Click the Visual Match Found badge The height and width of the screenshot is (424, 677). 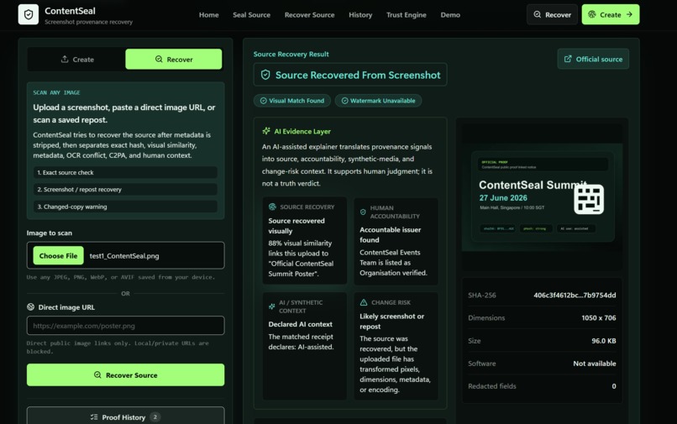(x=291, y=101)
